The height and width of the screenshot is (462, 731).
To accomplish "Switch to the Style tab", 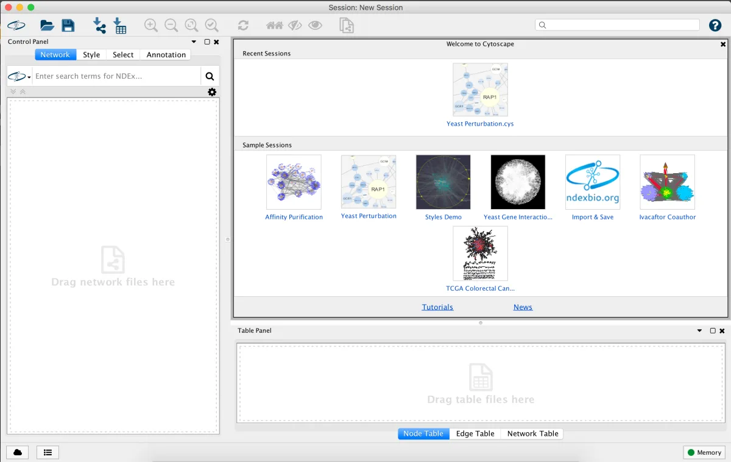I will (91, 55).
